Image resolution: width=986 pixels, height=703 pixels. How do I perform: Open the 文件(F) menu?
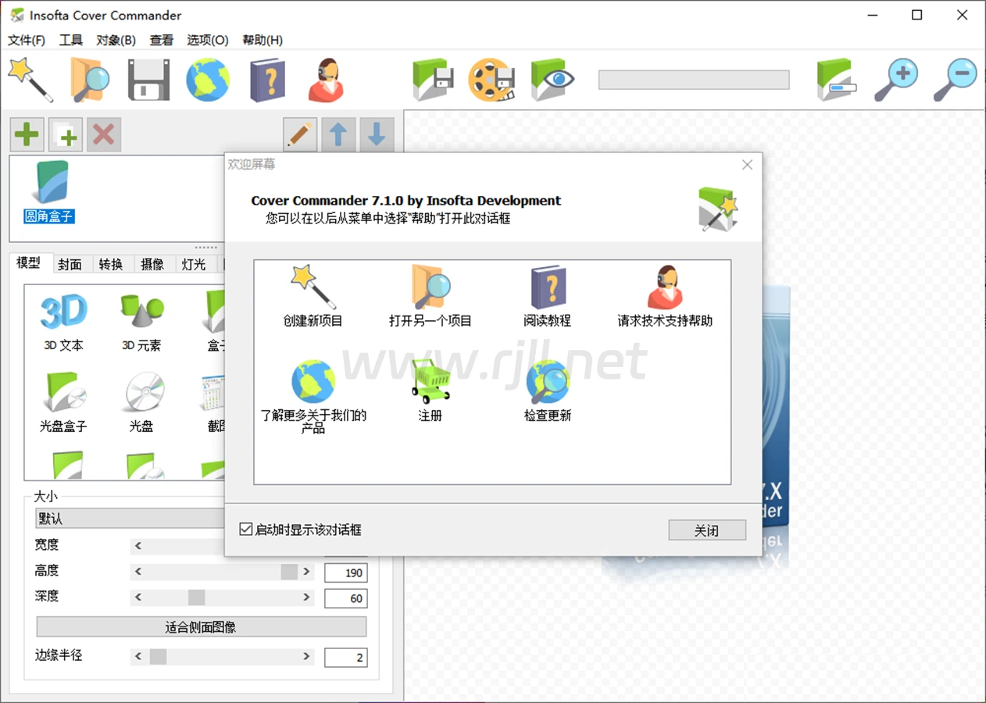click(x=27, y=40)
